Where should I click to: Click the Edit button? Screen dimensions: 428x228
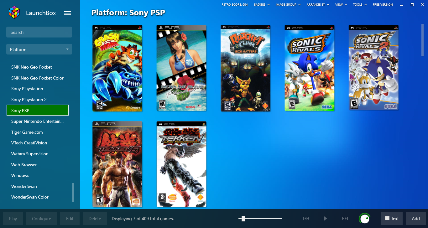(x=70, y=219)
